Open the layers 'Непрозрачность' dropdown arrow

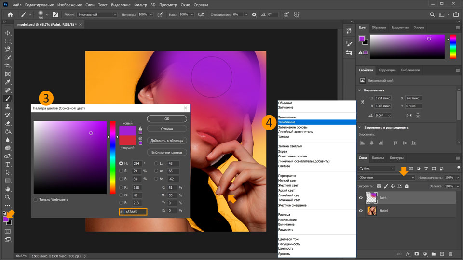point(458,178)
